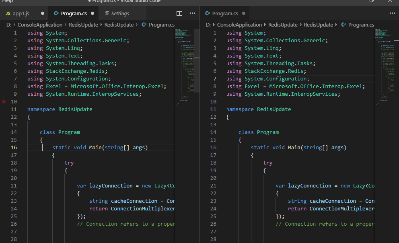
Task: Click 'System.Runtime.InteropServices' in left editor
Action: point(92,94)
